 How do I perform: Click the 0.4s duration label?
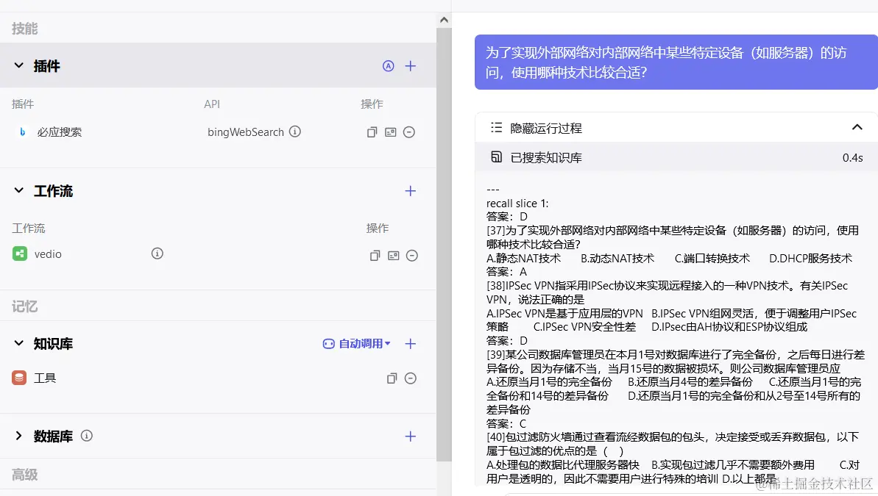click(852, 158)
